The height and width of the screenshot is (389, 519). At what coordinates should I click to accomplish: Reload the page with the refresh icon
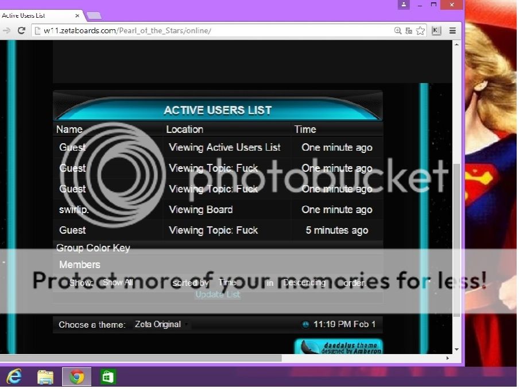(x=21, y=30)
